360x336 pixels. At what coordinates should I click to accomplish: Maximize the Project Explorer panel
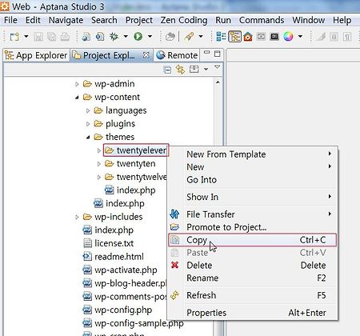coord(218,54)
